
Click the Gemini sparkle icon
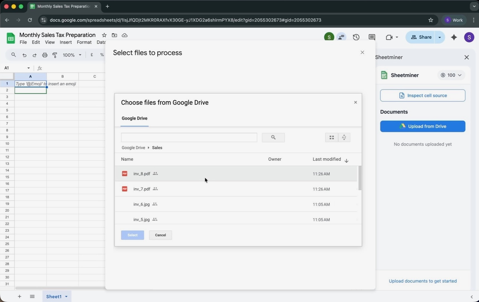(x=454, y=37)
